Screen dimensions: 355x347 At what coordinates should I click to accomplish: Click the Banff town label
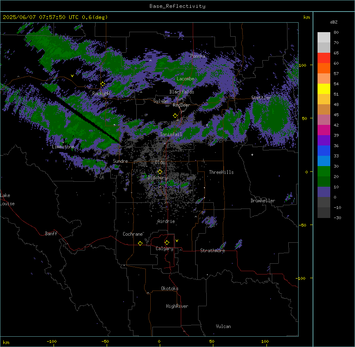click(51, 234)
